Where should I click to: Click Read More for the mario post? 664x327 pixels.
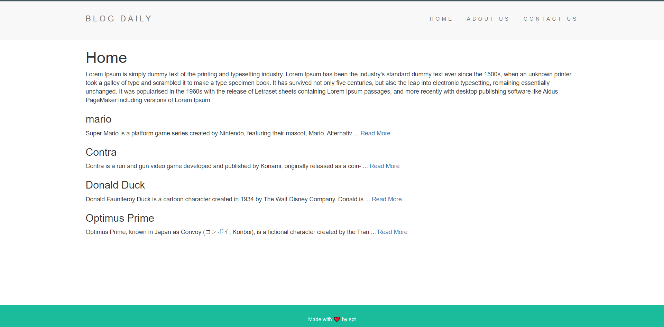375,133
